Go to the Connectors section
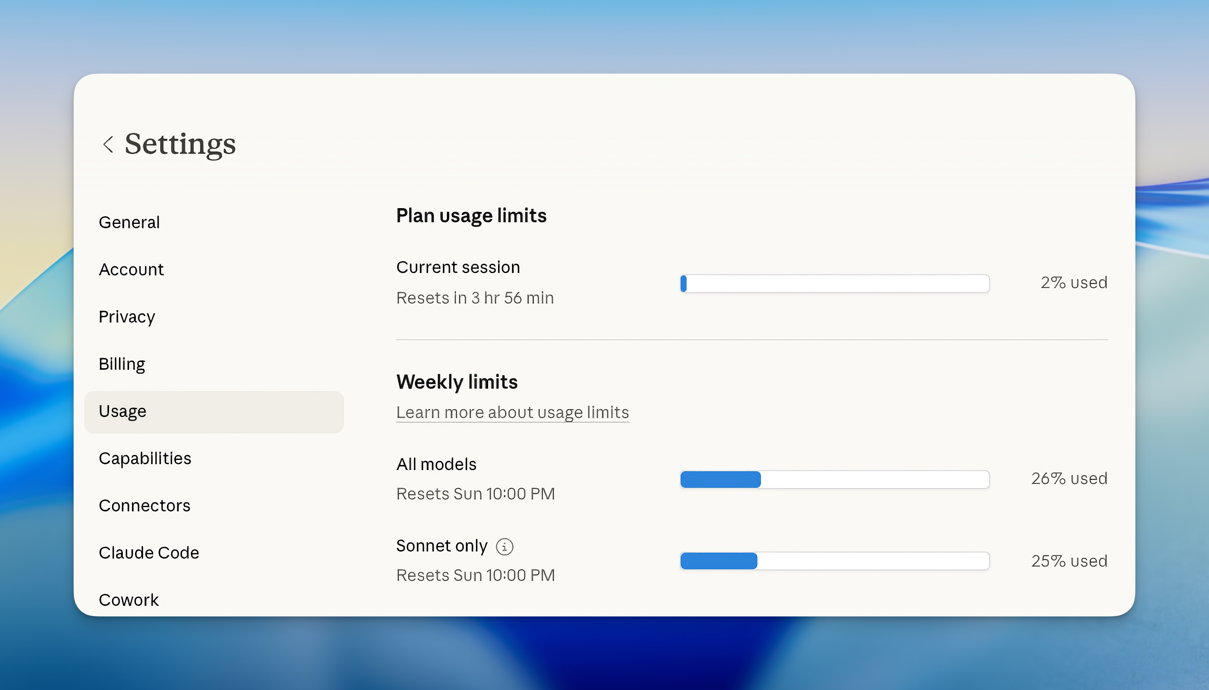 tap(214, 506)
